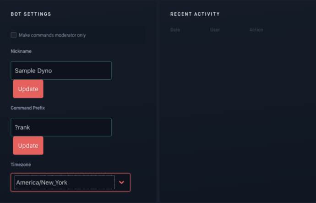This screenshot has height=203, width=316.
Task: Click the Timezone label text
Action: point(21,165)
